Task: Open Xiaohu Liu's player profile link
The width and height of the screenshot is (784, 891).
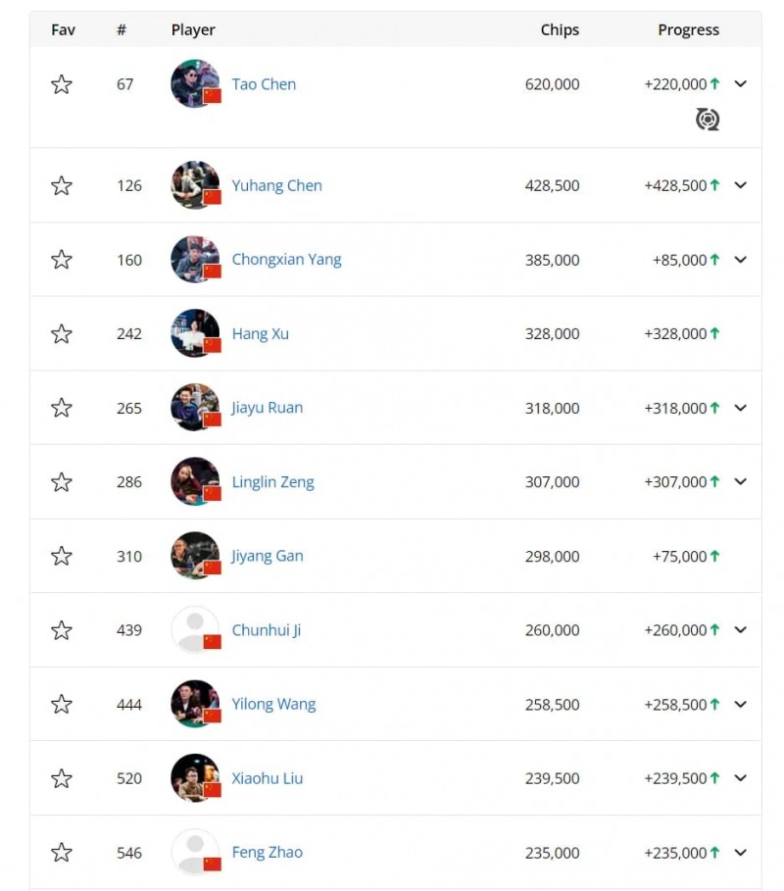Action: (x=268, y=778)
